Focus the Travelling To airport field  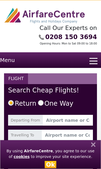coord(67,135)
